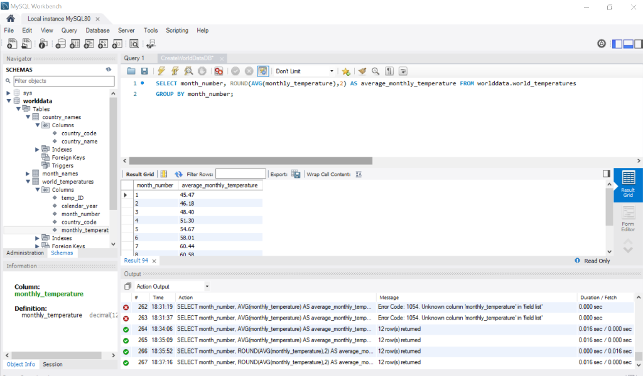This screenshot has height=376, width=643.
Task: Toggle the auto-commit mode button
Action: tap(262, 71)
